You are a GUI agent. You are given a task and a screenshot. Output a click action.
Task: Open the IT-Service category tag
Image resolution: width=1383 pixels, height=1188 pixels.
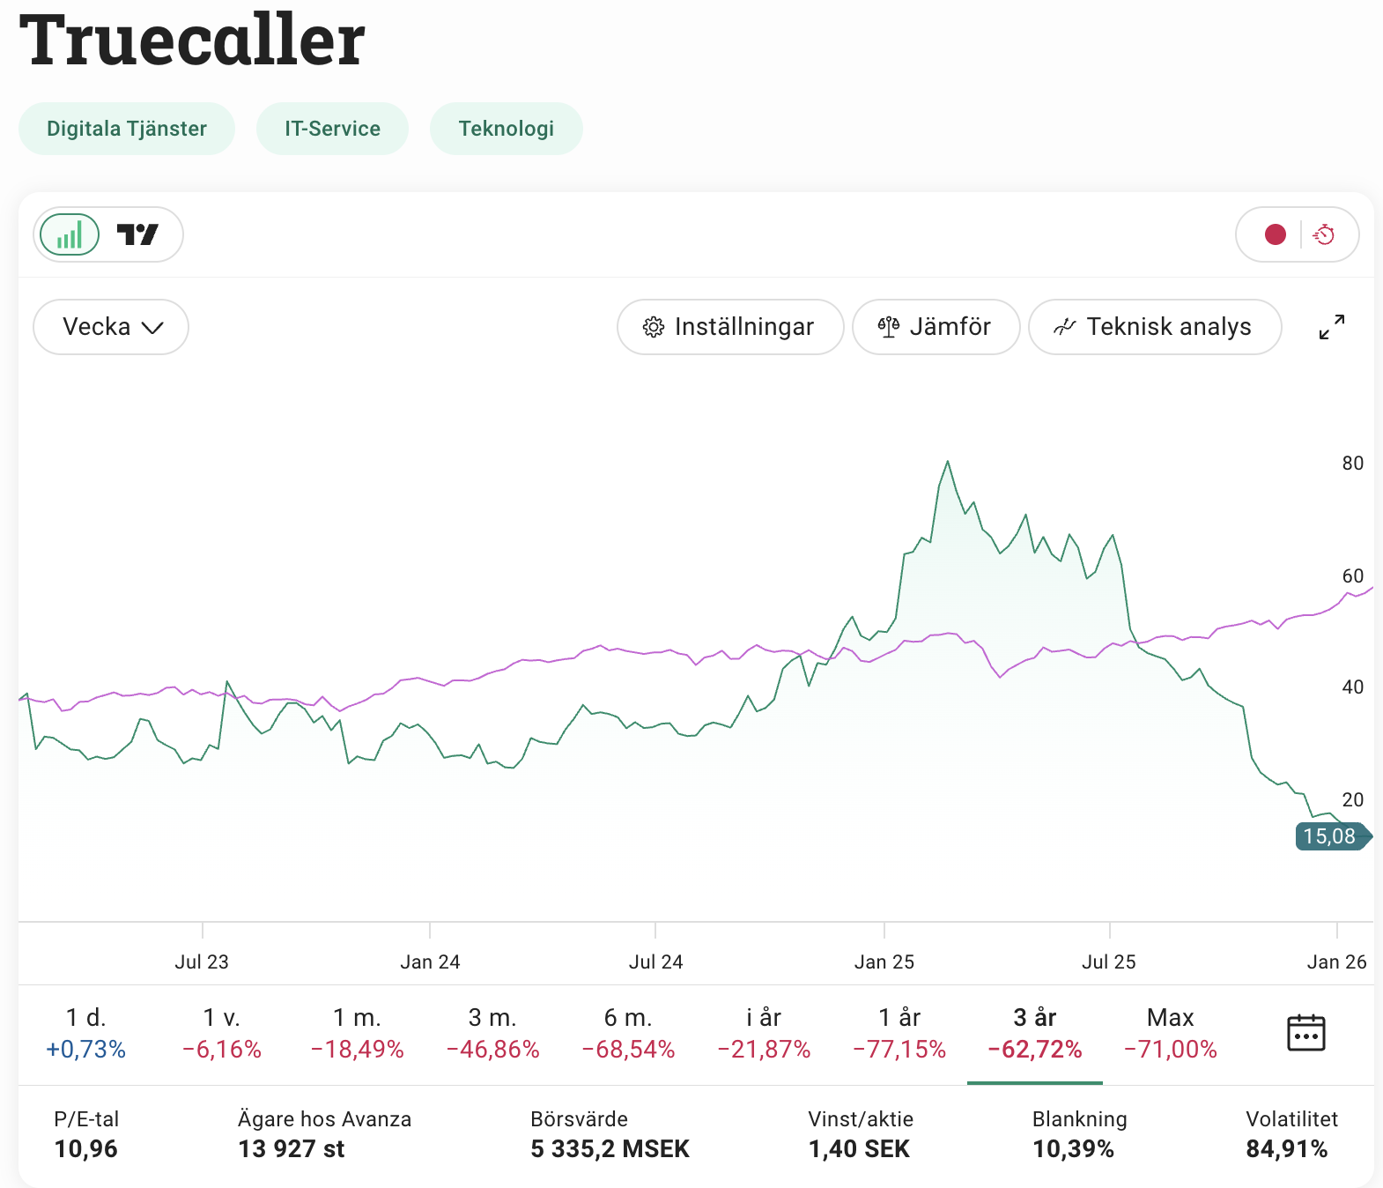pos(332,129)
